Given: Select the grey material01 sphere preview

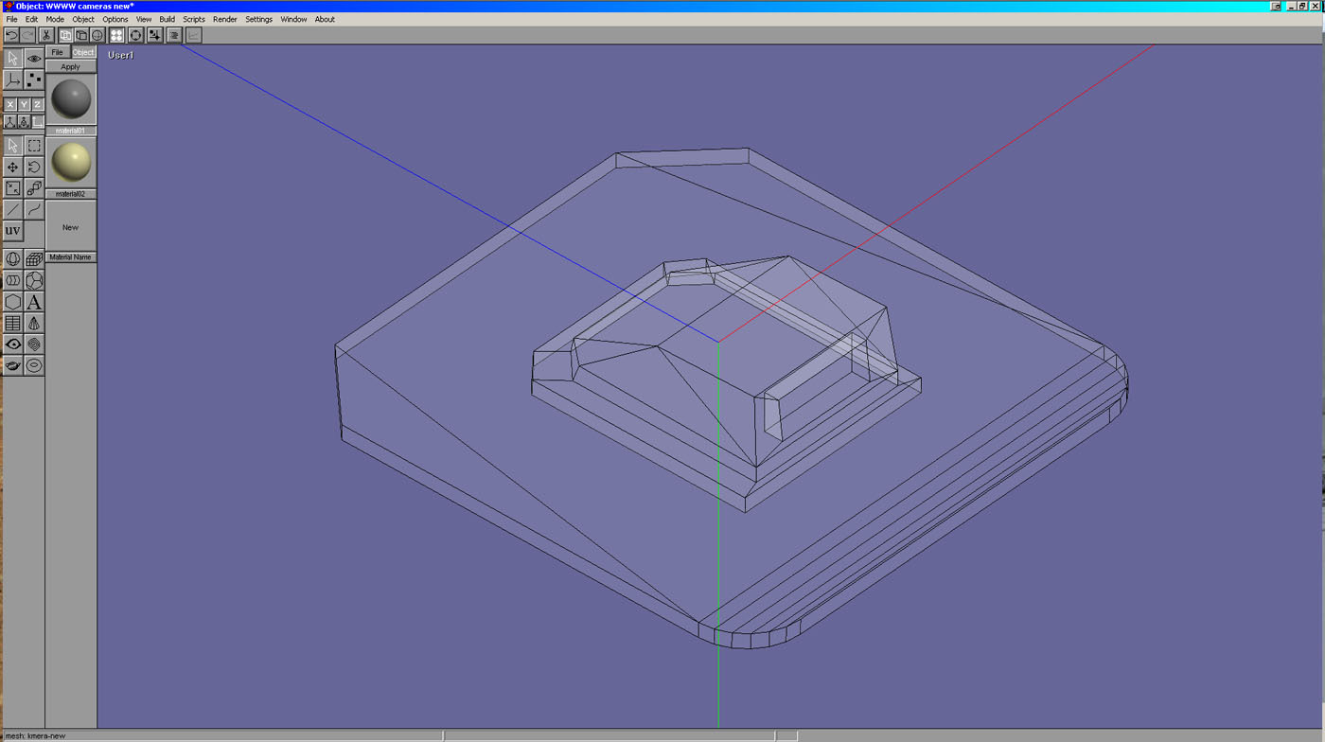Looking at the screenshot, I should click(x=71, y=99).
